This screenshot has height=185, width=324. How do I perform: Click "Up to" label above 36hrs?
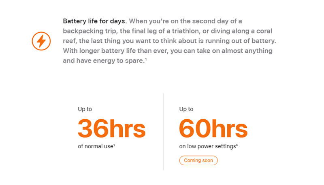pyautogui.click(x=85, y=109)
